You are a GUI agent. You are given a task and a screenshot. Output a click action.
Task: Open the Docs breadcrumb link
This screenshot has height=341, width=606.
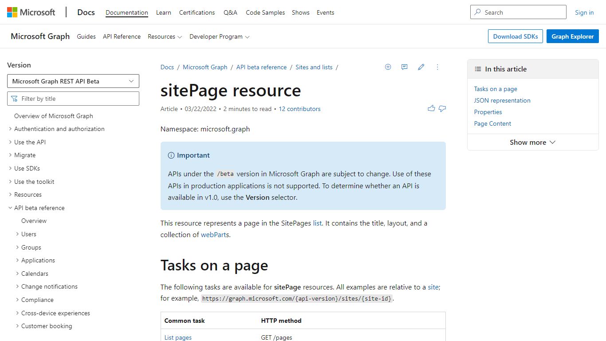(167, 67)
